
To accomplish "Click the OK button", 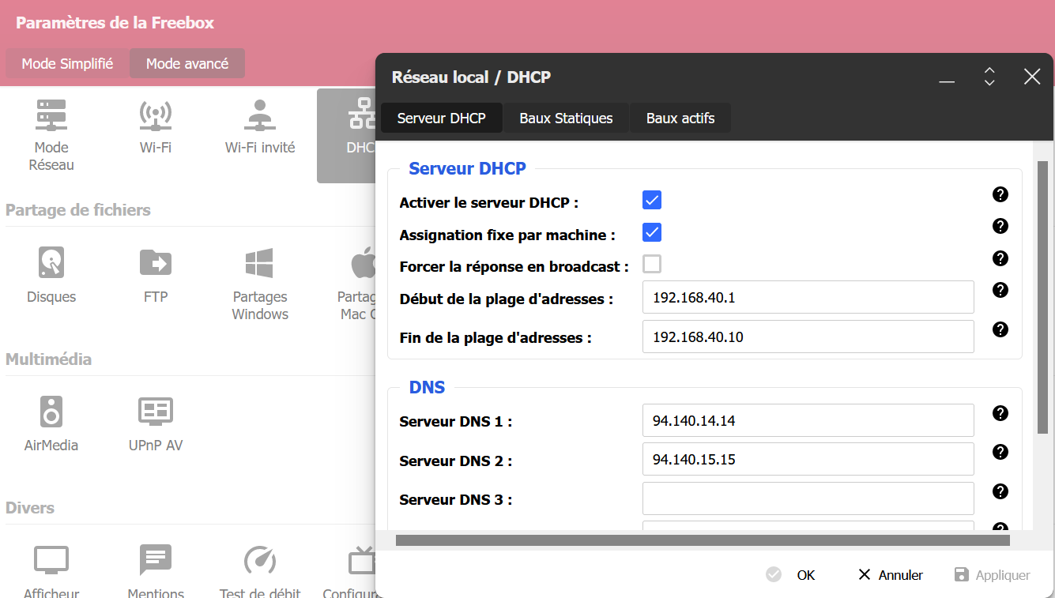I will [x=791, y=575].
